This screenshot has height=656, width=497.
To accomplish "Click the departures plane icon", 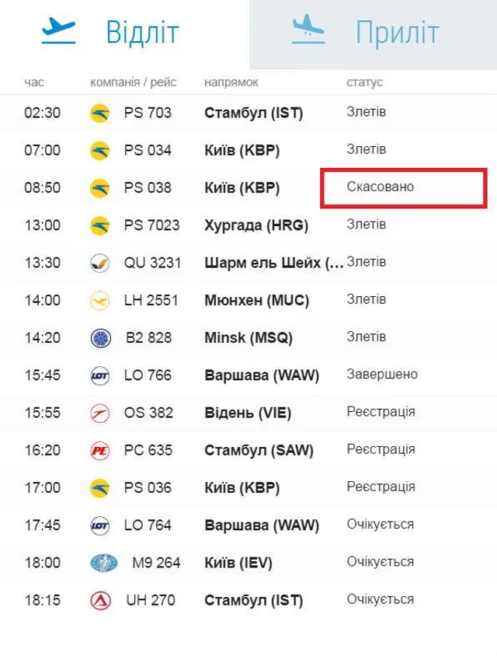I will 58,31.
